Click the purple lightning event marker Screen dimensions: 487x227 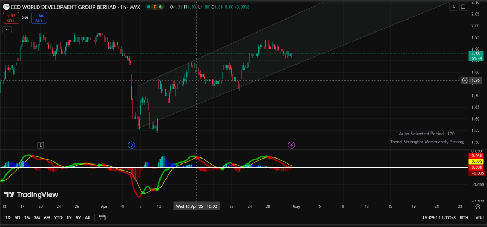click(291, 145)
